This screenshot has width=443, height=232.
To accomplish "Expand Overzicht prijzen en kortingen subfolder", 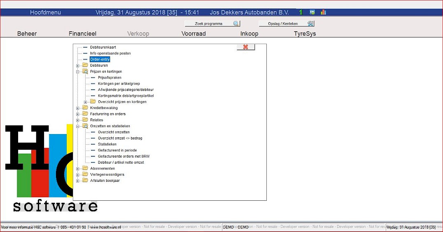I will 85,102.
